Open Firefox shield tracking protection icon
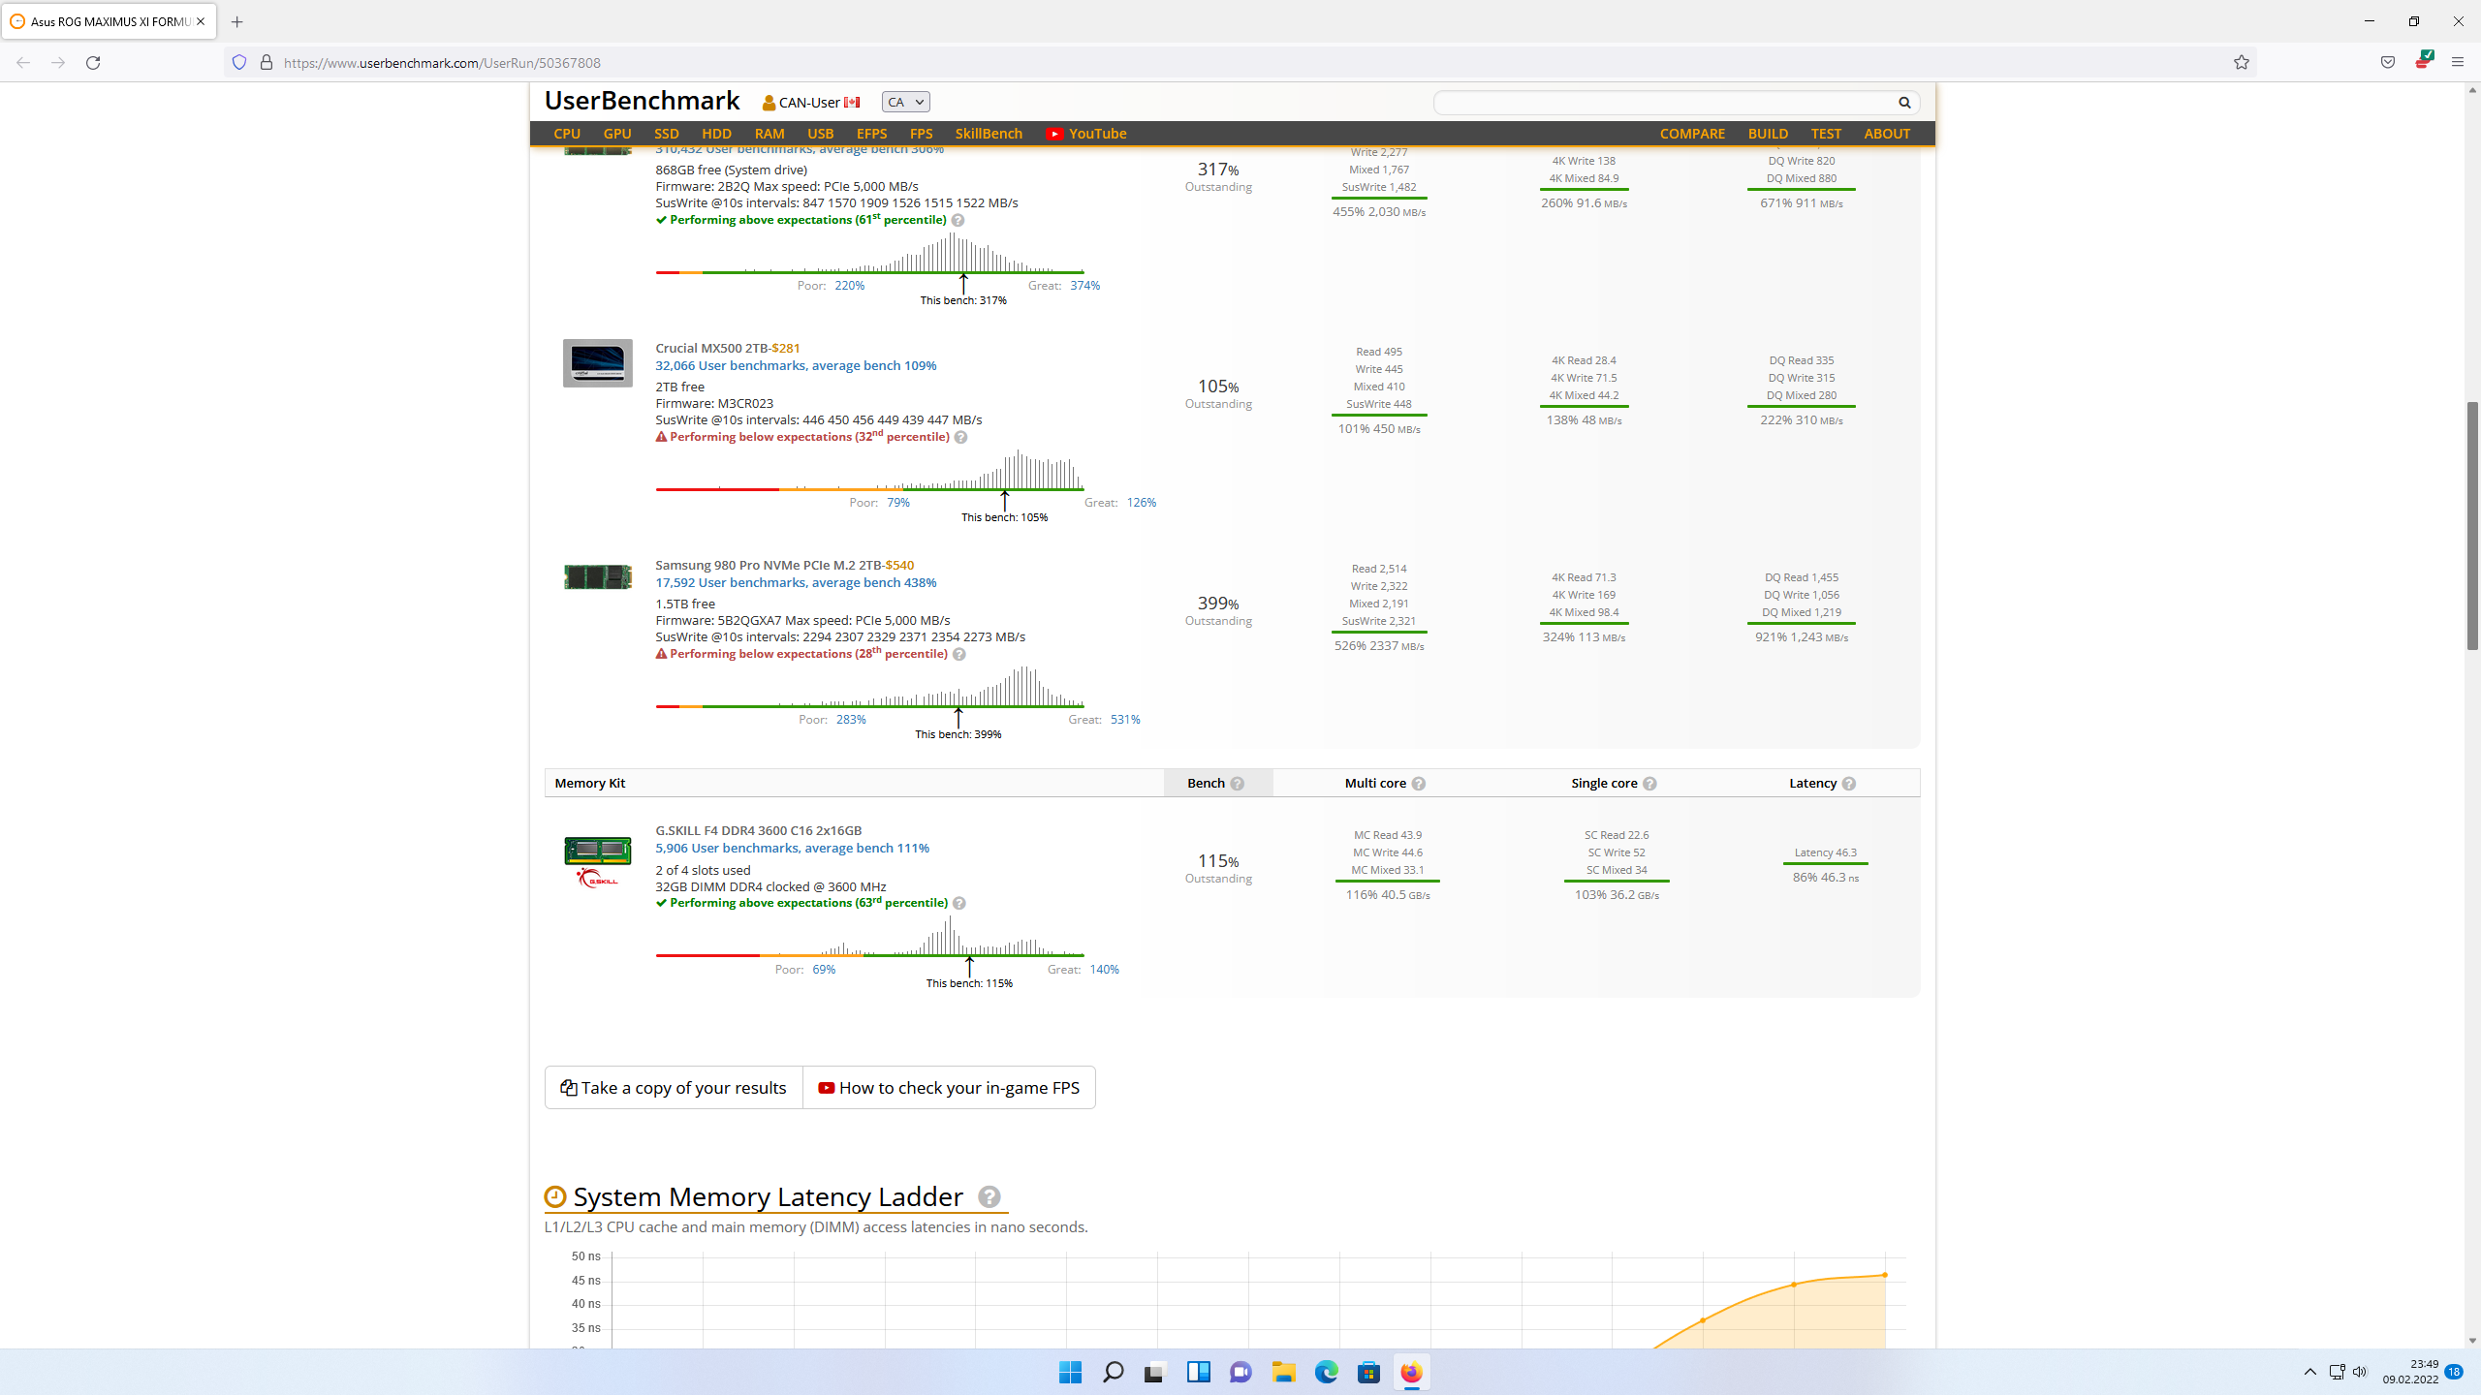This screenshot has width=2481, height=1395. (x=239, y=63)
